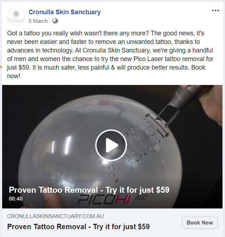The width and height of the screenshot is (225, 237).
Task: Play the tattoo removal video
Action: (x=111, y=145)
